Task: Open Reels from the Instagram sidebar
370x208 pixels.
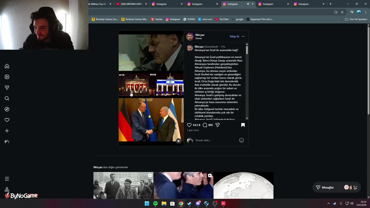Action: pos(7,77)
